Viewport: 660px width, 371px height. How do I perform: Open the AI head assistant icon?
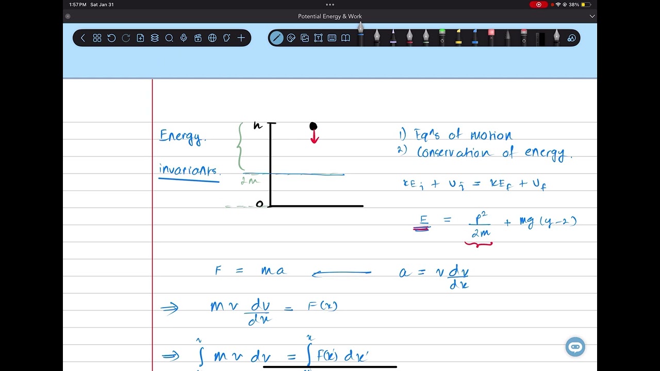pyautogui.click(x=227, y=38)
